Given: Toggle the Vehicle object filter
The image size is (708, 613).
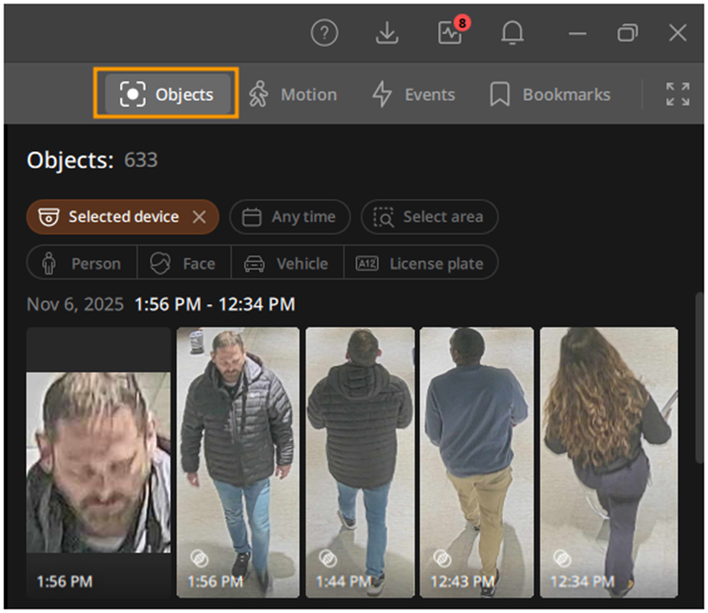Looking at the screenshot, I should tap(288, 263).
